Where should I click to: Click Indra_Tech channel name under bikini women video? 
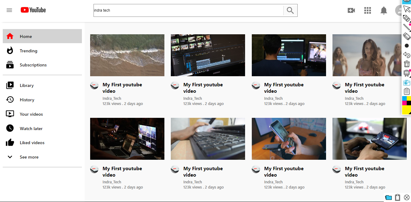tap(354, 99)
